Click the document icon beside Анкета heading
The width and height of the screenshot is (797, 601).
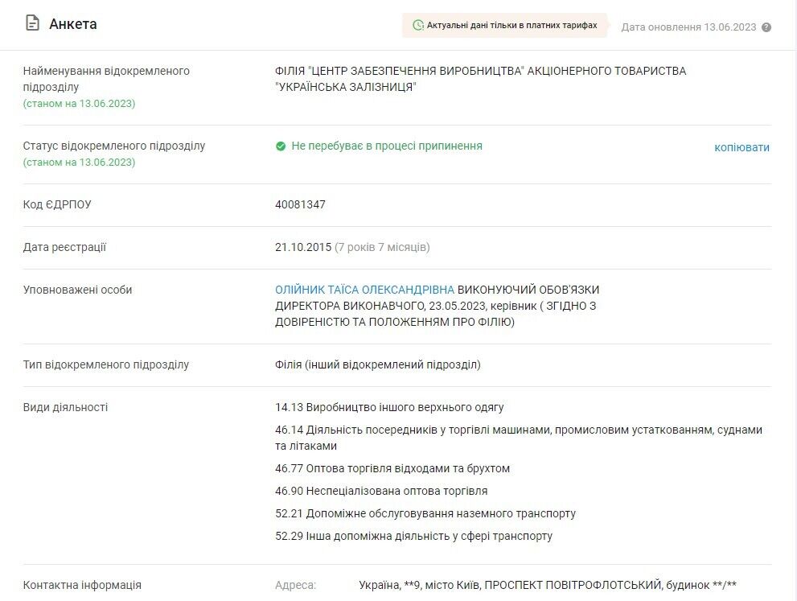click(31, 22)
